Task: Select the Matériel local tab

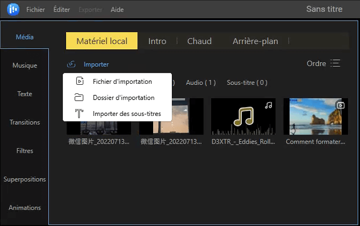Action: click(101, 41)
